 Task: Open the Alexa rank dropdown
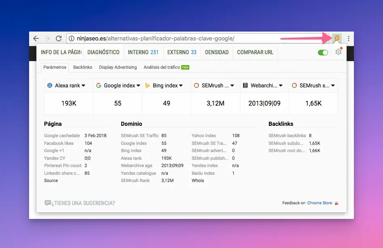(x=84, y=85)
